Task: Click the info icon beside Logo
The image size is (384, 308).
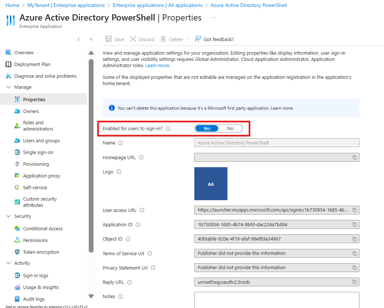Action: [x=119, y=172]
